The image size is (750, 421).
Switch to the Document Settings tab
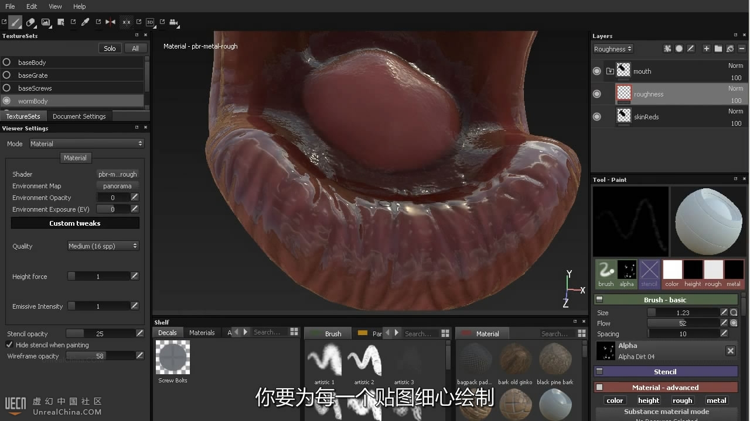point(79,116)
